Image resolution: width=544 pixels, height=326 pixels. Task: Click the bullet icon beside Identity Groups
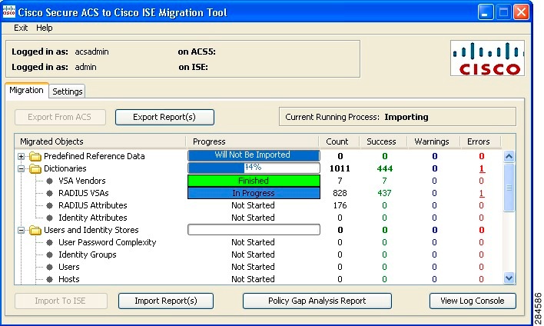[x=50, y=254]
